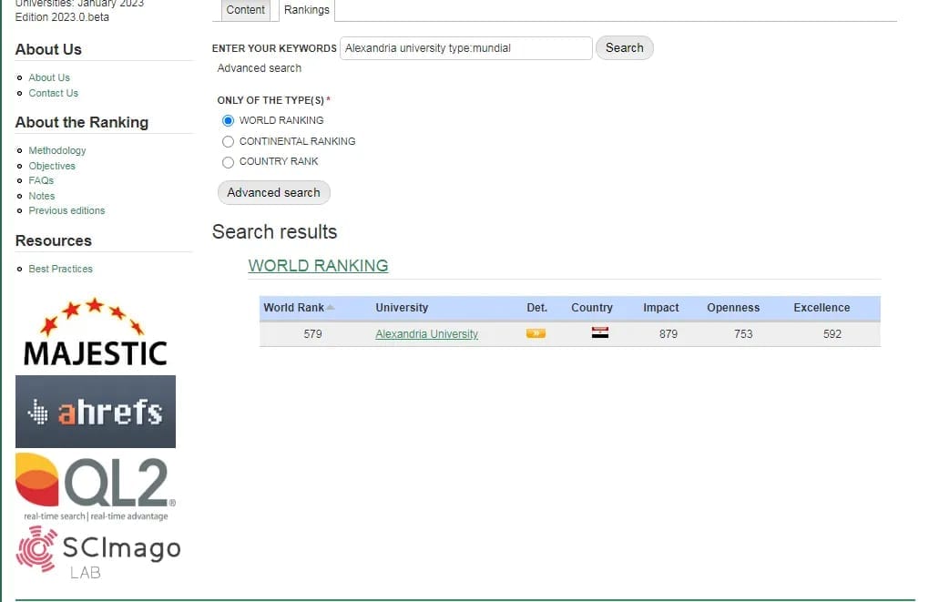Click the Egypt flag icon in results
929x602 pixels.
[x=600, y=333]
